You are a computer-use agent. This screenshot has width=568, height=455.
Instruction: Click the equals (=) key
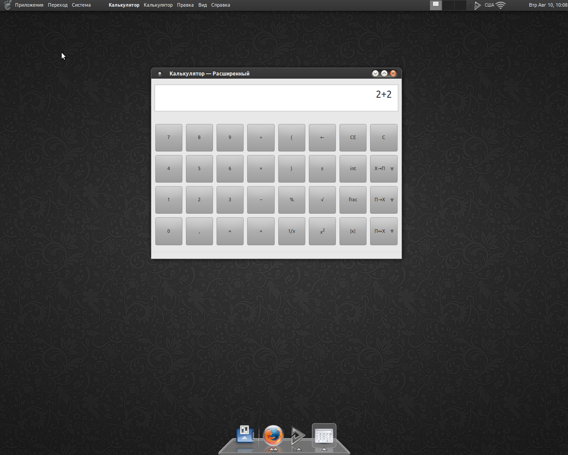point(230,231)
